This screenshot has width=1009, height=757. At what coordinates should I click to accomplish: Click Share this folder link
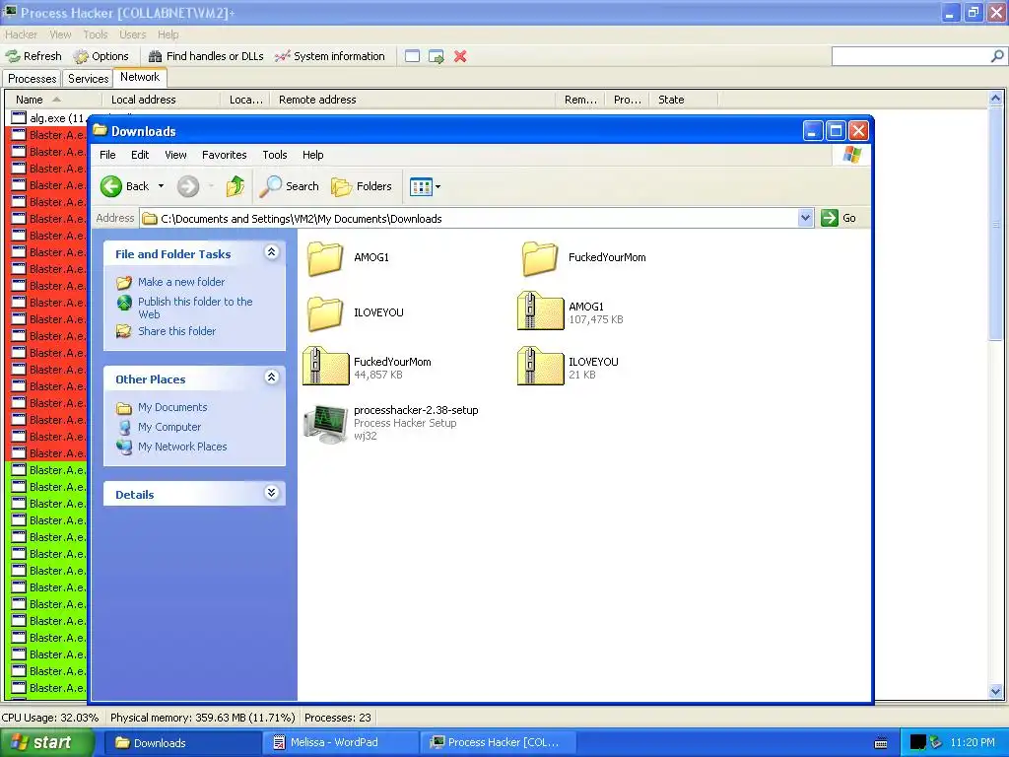(176, 331)
